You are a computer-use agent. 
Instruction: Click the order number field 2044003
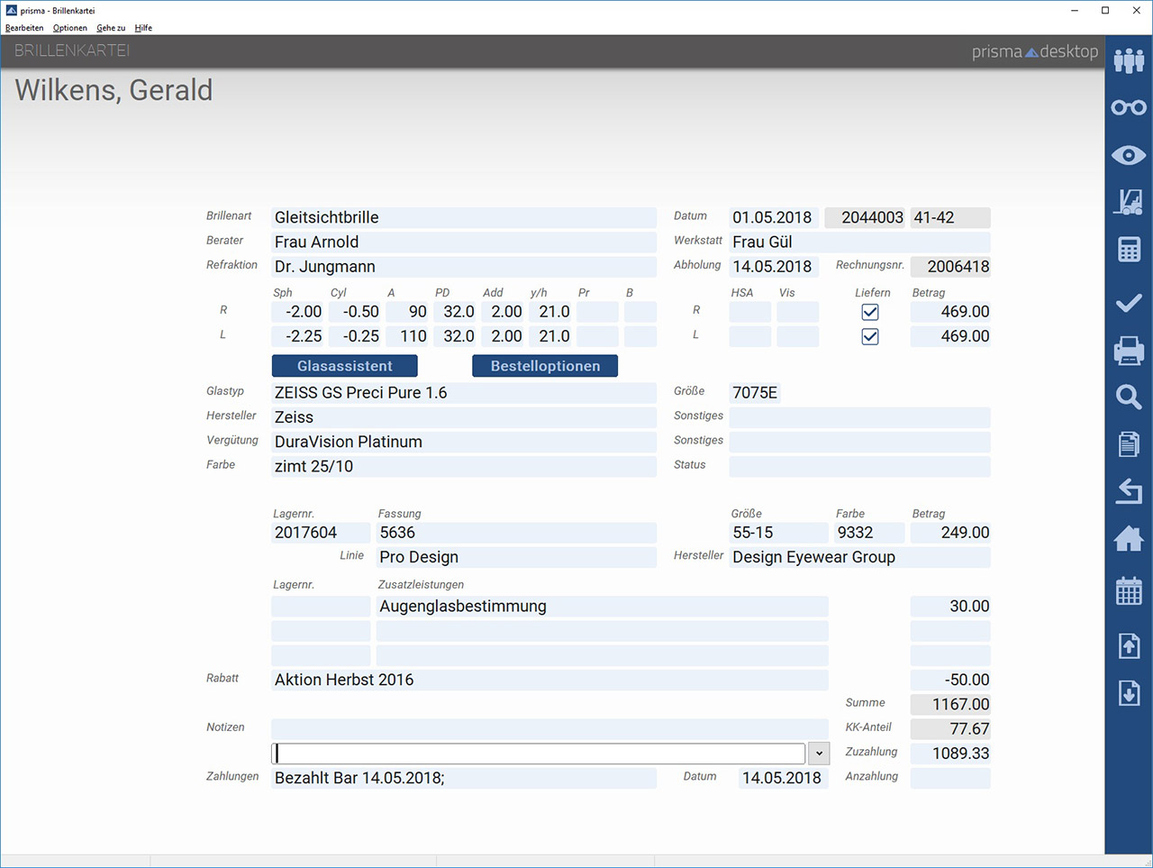coord(866,217)
